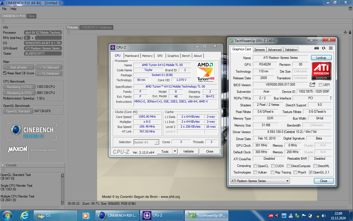The width and height of the screenshot is (353, 221).
Task: Open the ATI tray icon in taskbar
Action: pyautogui.click(x=271, y=216)
